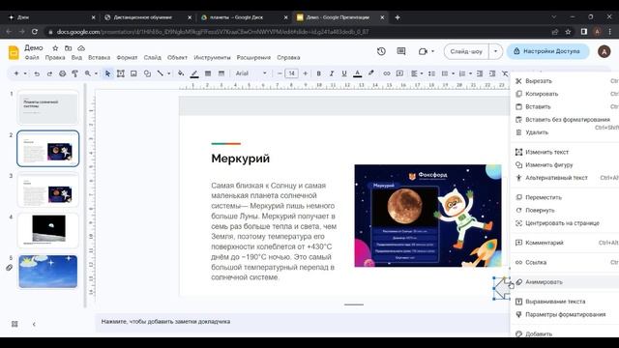Choose Изменить текст in the context menu
The width and height of the screenshot is (619, 348).
565,152
